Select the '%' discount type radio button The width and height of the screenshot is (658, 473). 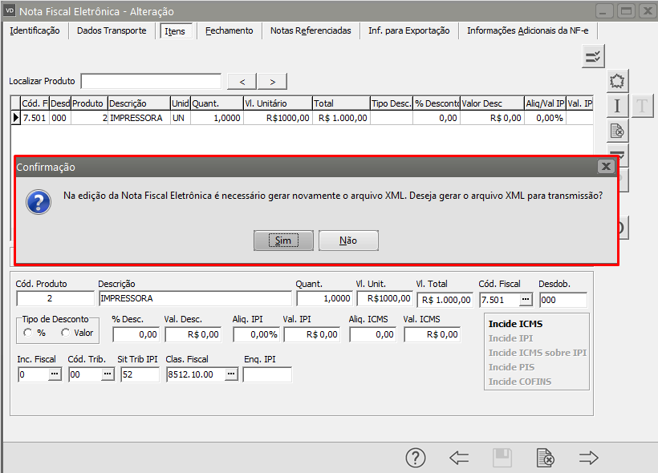tap(28, 333)
